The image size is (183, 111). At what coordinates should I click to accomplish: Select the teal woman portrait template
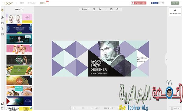(x=20, y=39)
